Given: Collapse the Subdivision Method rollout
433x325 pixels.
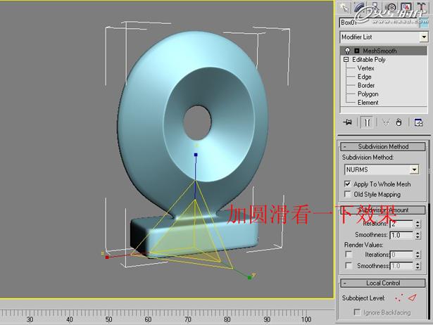Looking at the screenshot, I should (x=384, y=146).
